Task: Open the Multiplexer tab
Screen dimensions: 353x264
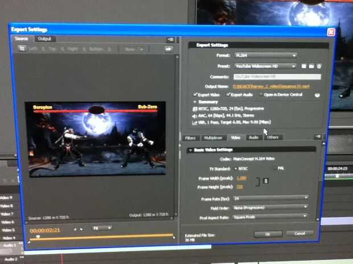Action: pos(213,137)
